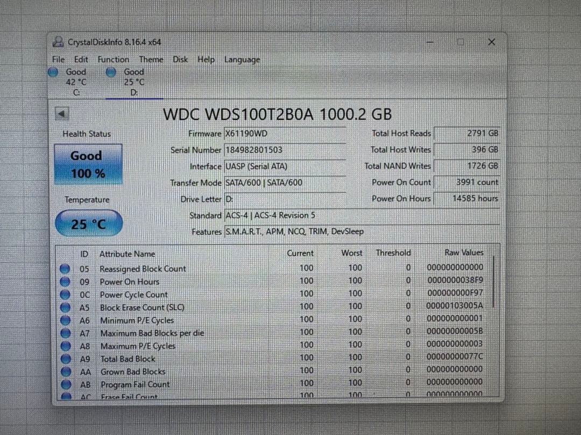Viewport: 581px width, 435px height.
Task: Click the WDC WDS100T2B0A 1000.2 GB disk title
Action: [x=277, y=114]
